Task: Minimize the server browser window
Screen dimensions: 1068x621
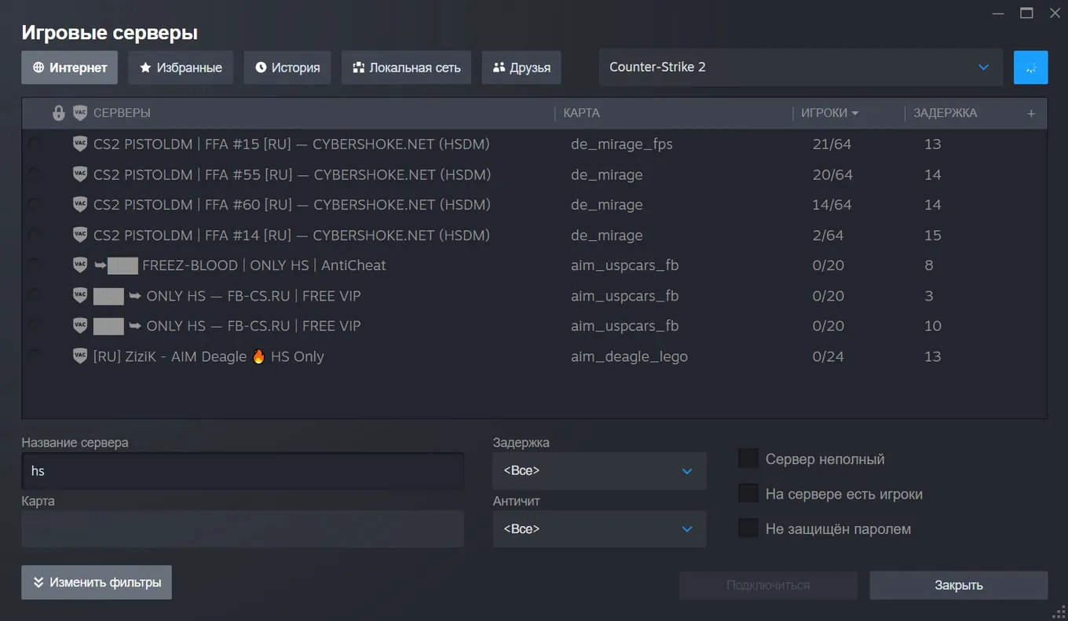Action: point(998,13)
